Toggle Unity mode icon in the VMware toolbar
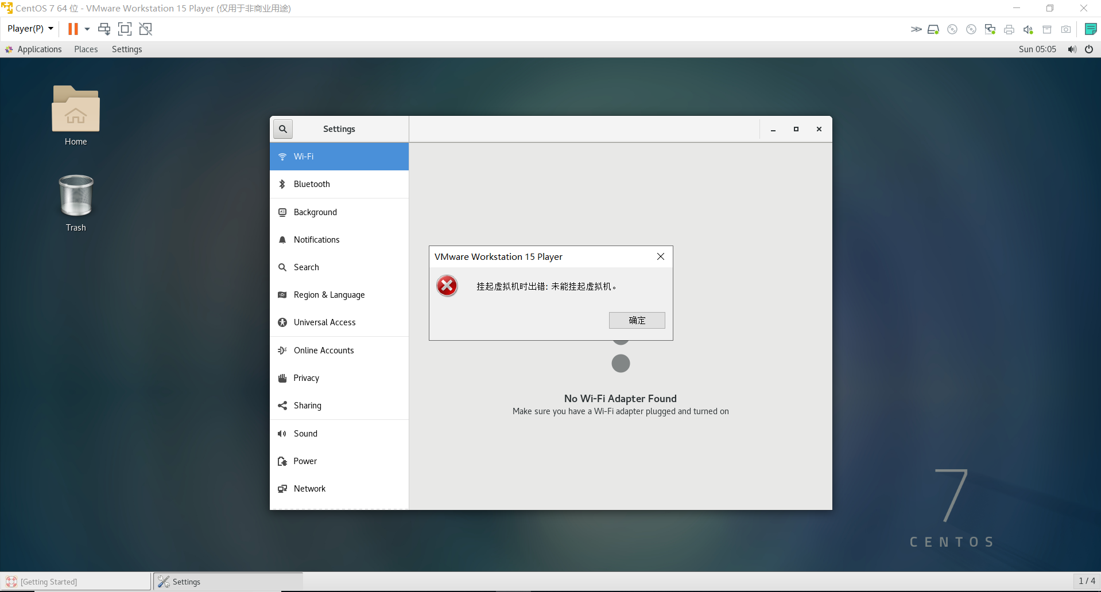The width and height of the screenshot is (1101, 592). point(146,29)
